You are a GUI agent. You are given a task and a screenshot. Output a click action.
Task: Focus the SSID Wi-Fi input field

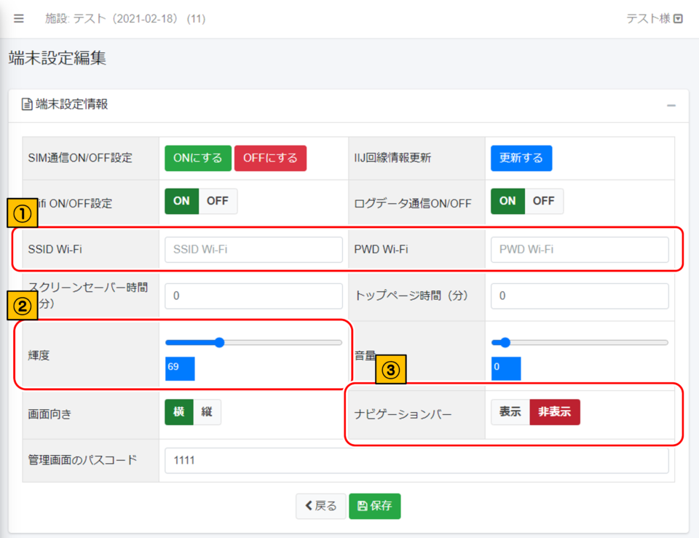[x=253, y=249]
